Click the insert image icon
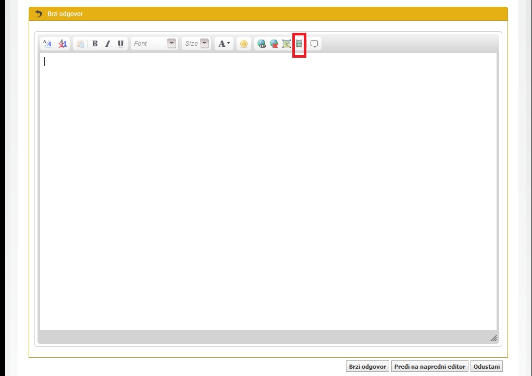 [287, 44]
